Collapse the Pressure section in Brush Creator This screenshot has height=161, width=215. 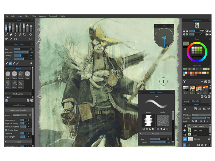pos(140,134)
